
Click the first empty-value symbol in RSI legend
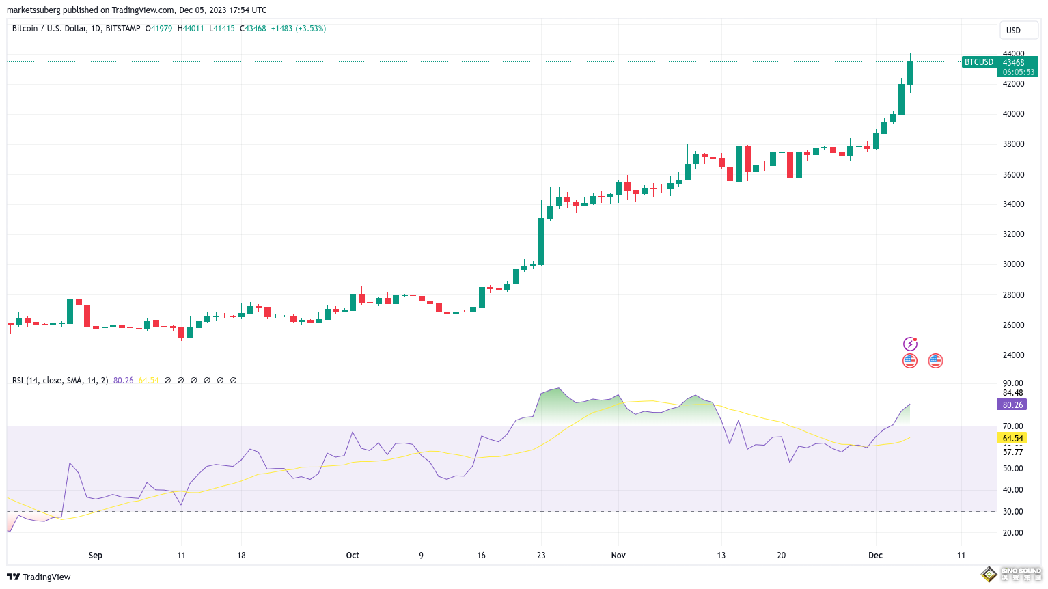tap(167, 381)
